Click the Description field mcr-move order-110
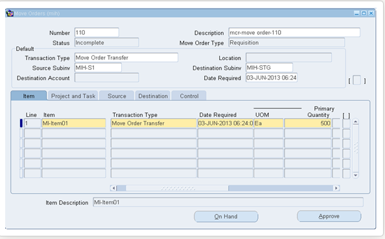This screenshot has height=239, width=385. 294,32
